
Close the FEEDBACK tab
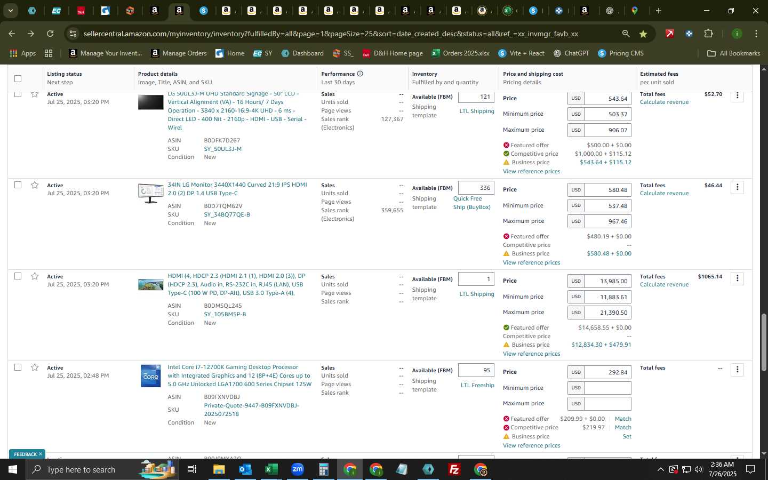point(41,454)
